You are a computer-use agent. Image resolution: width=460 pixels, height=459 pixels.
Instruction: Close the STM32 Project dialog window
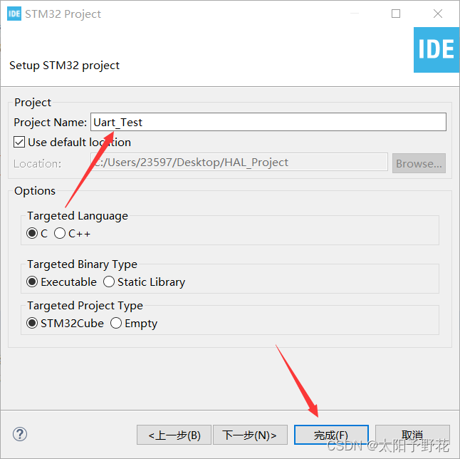[438, 14]
